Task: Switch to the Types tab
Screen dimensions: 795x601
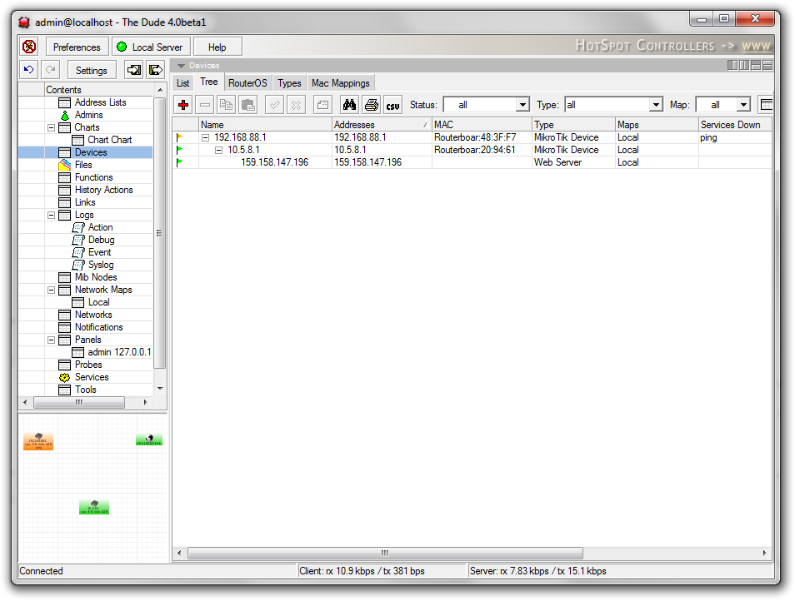Action: pyautogui.click(x=289, y=83)
